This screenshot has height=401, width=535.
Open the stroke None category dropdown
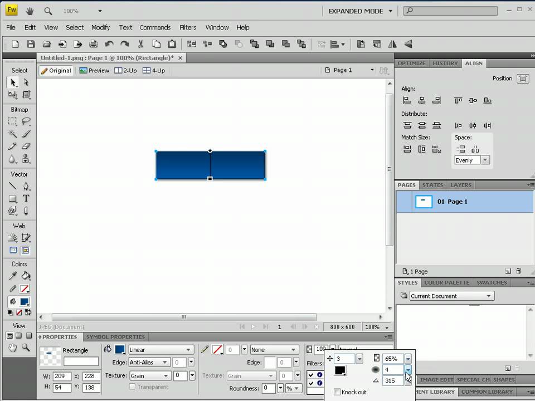pyautogui.click(x=274, y=350)
